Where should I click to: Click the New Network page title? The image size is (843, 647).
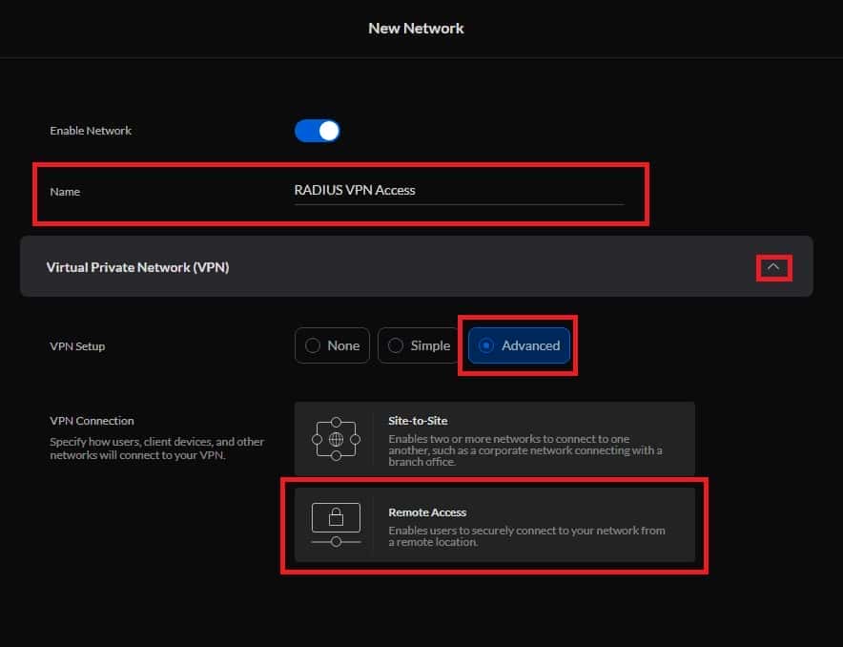(x=416, y=28)
